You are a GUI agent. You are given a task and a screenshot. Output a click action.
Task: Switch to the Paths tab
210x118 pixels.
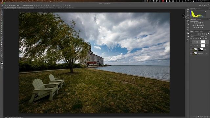coord(201,31)
